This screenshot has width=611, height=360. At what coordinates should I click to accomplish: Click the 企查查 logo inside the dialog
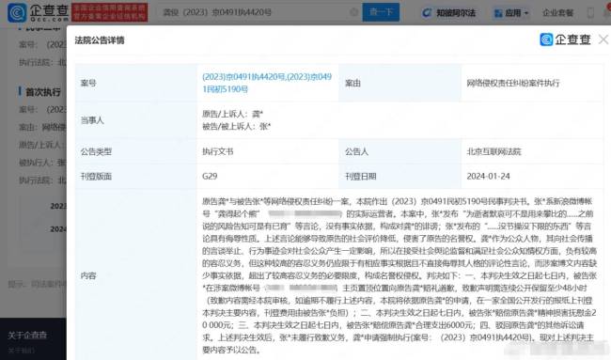coord(565,39)
